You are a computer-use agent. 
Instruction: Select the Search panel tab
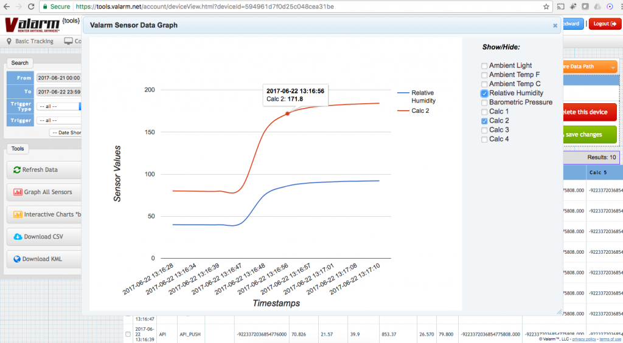click(x=20, y=63)
